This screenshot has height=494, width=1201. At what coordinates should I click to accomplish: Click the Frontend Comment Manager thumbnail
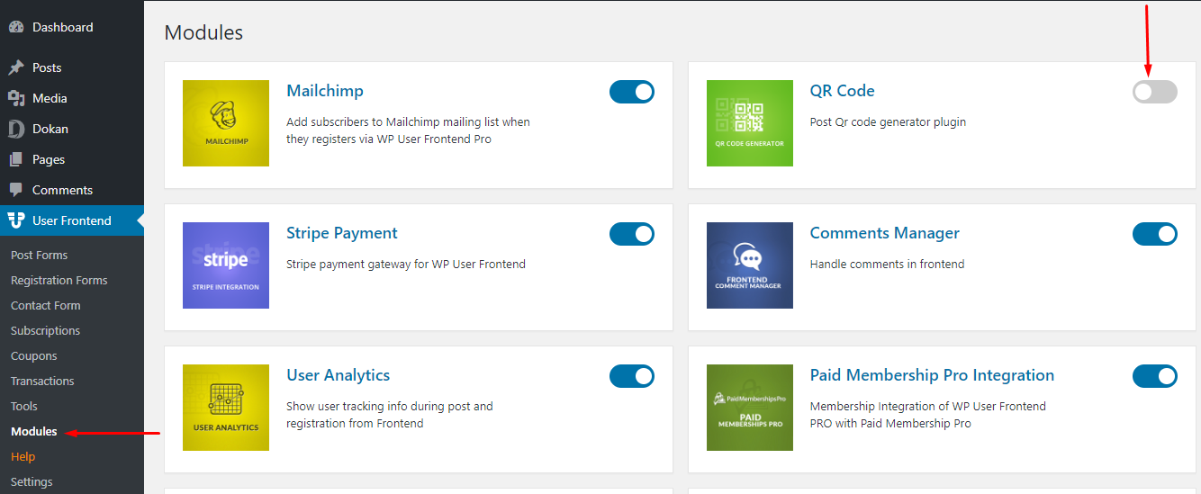coord(750,265)
